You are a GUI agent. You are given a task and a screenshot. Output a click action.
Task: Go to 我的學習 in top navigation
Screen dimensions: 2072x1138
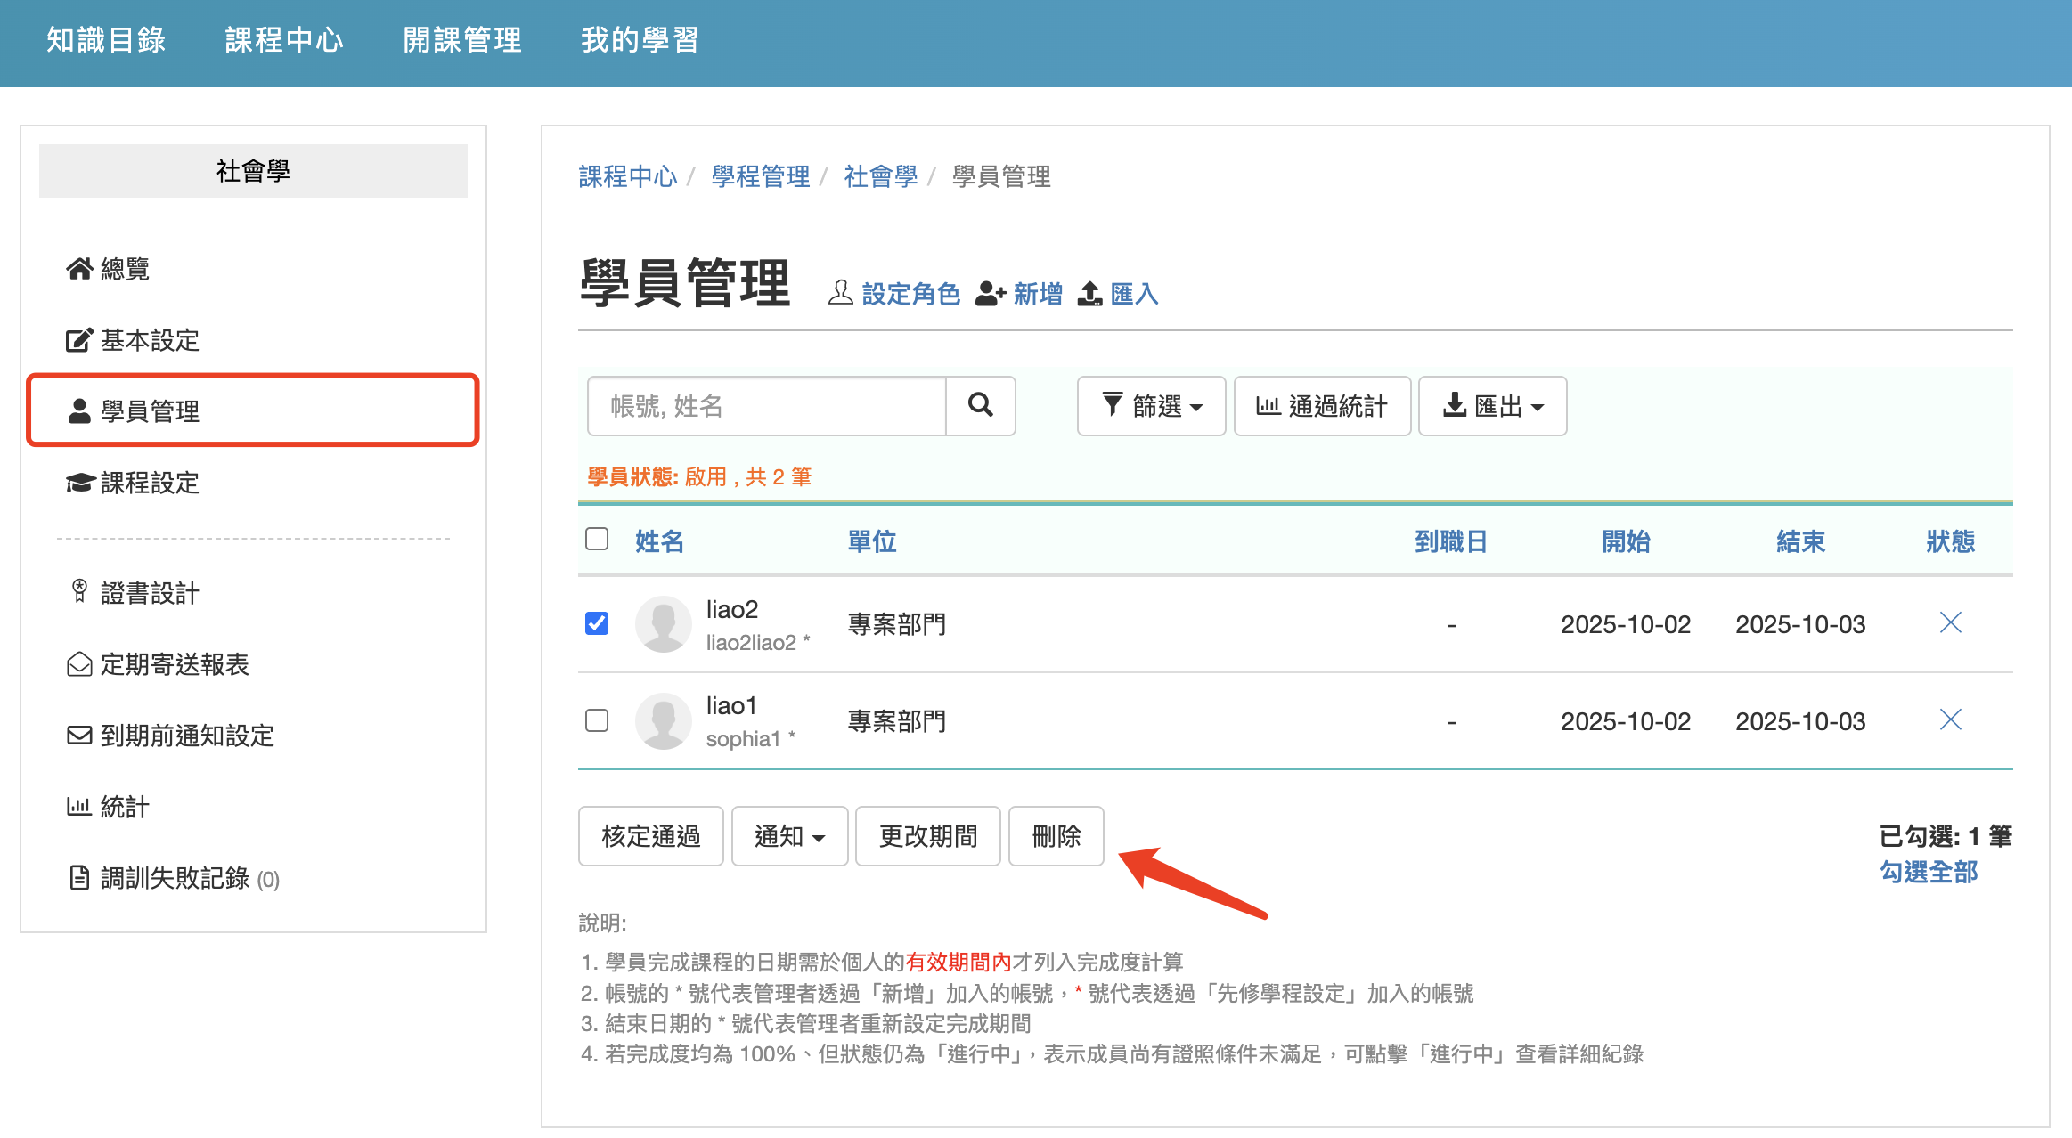(x=640, y=40)
